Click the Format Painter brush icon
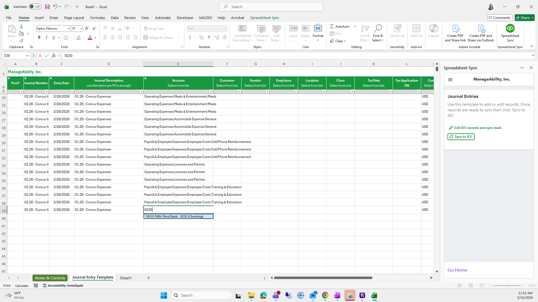Viewport: 538px width, 302px height. (21, 41)
